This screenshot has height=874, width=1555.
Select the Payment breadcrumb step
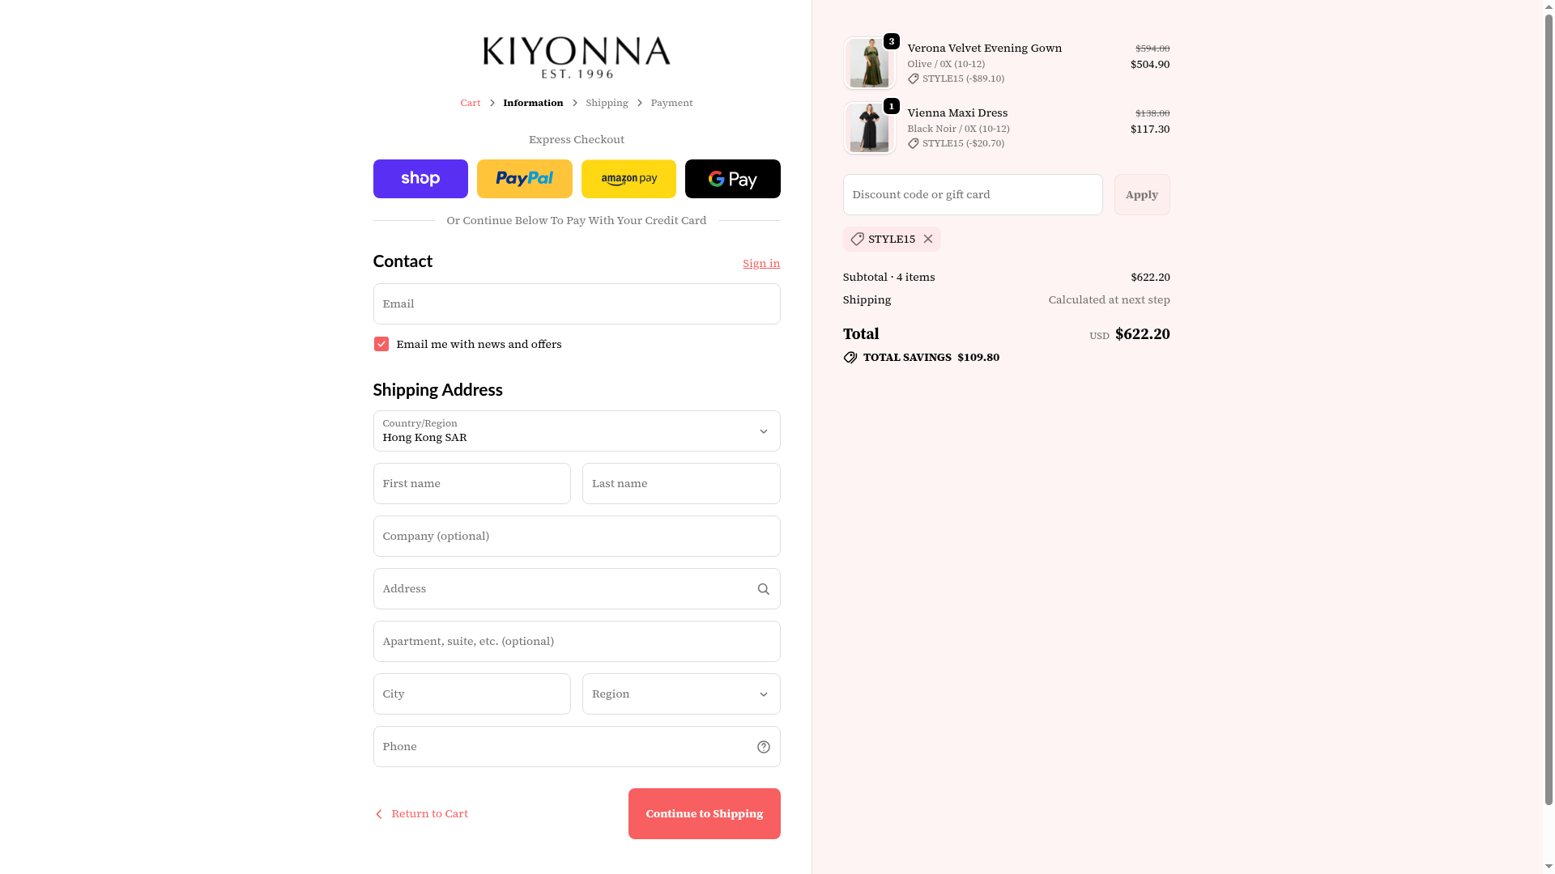click(671, 103)
